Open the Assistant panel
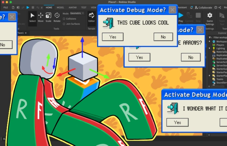This screenshot has height=146, width=227. 182,7
